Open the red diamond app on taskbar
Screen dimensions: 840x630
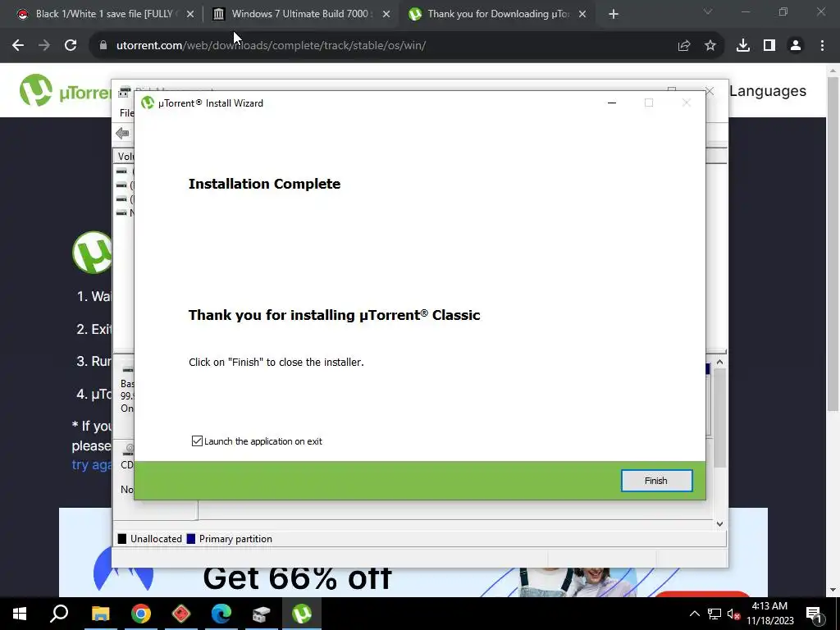pyautogui.click(x=181, y=614)
